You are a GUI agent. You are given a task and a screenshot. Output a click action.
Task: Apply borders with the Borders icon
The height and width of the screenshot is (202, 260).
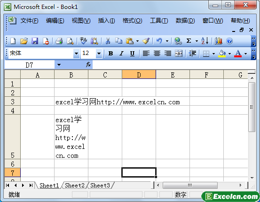tap(206, 54)
